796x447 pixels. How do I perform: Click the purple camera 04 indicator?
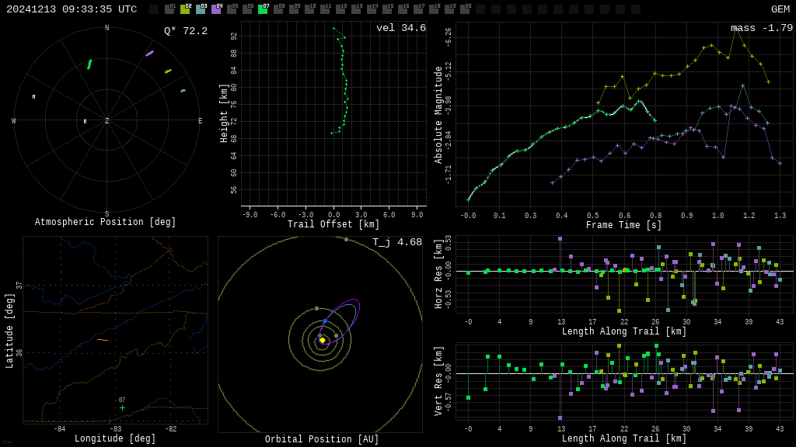[x=216, y=9]
